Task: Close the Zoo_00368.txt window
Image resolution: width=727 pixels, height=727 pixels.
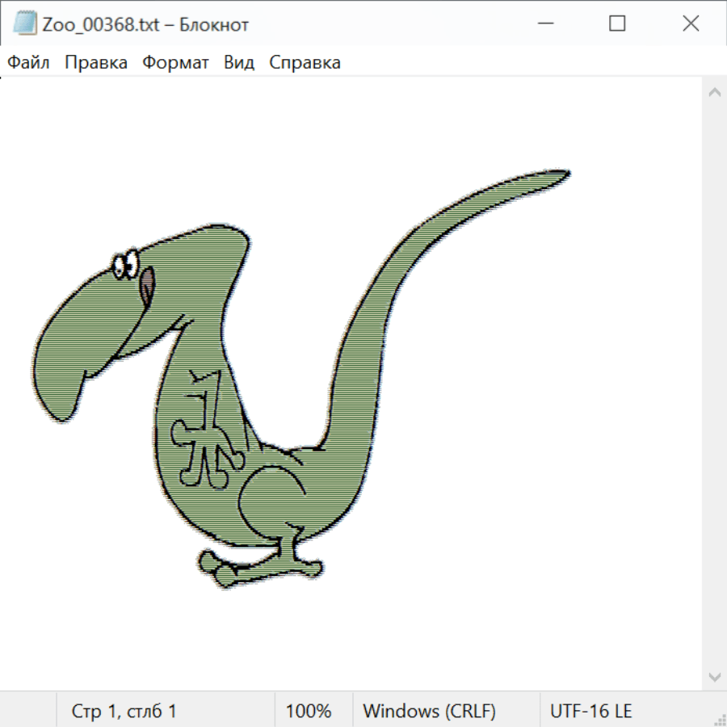Action: pyautogui.click(x=691, y=24)
